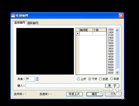Close the 绘制轴网 dialog
Viewport: 139px width, 106px height.
tap(121, 16)
